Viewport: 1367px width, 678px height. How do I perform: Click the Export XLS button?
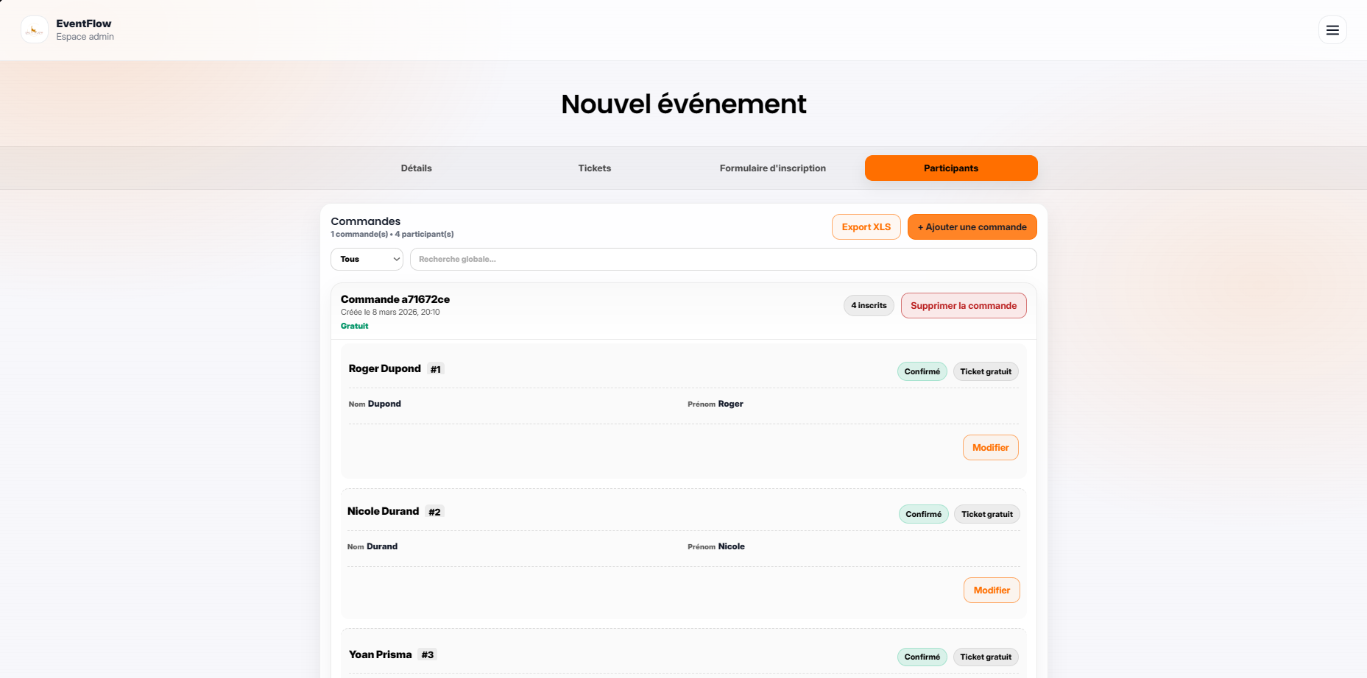coord(866,226)
